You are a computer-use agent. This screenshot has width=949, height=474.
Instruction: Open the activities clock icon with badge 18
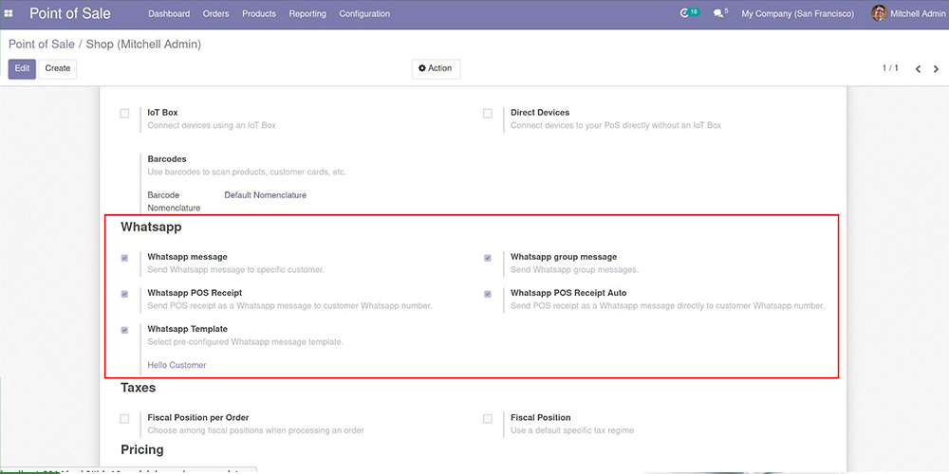tap(689, 13)
